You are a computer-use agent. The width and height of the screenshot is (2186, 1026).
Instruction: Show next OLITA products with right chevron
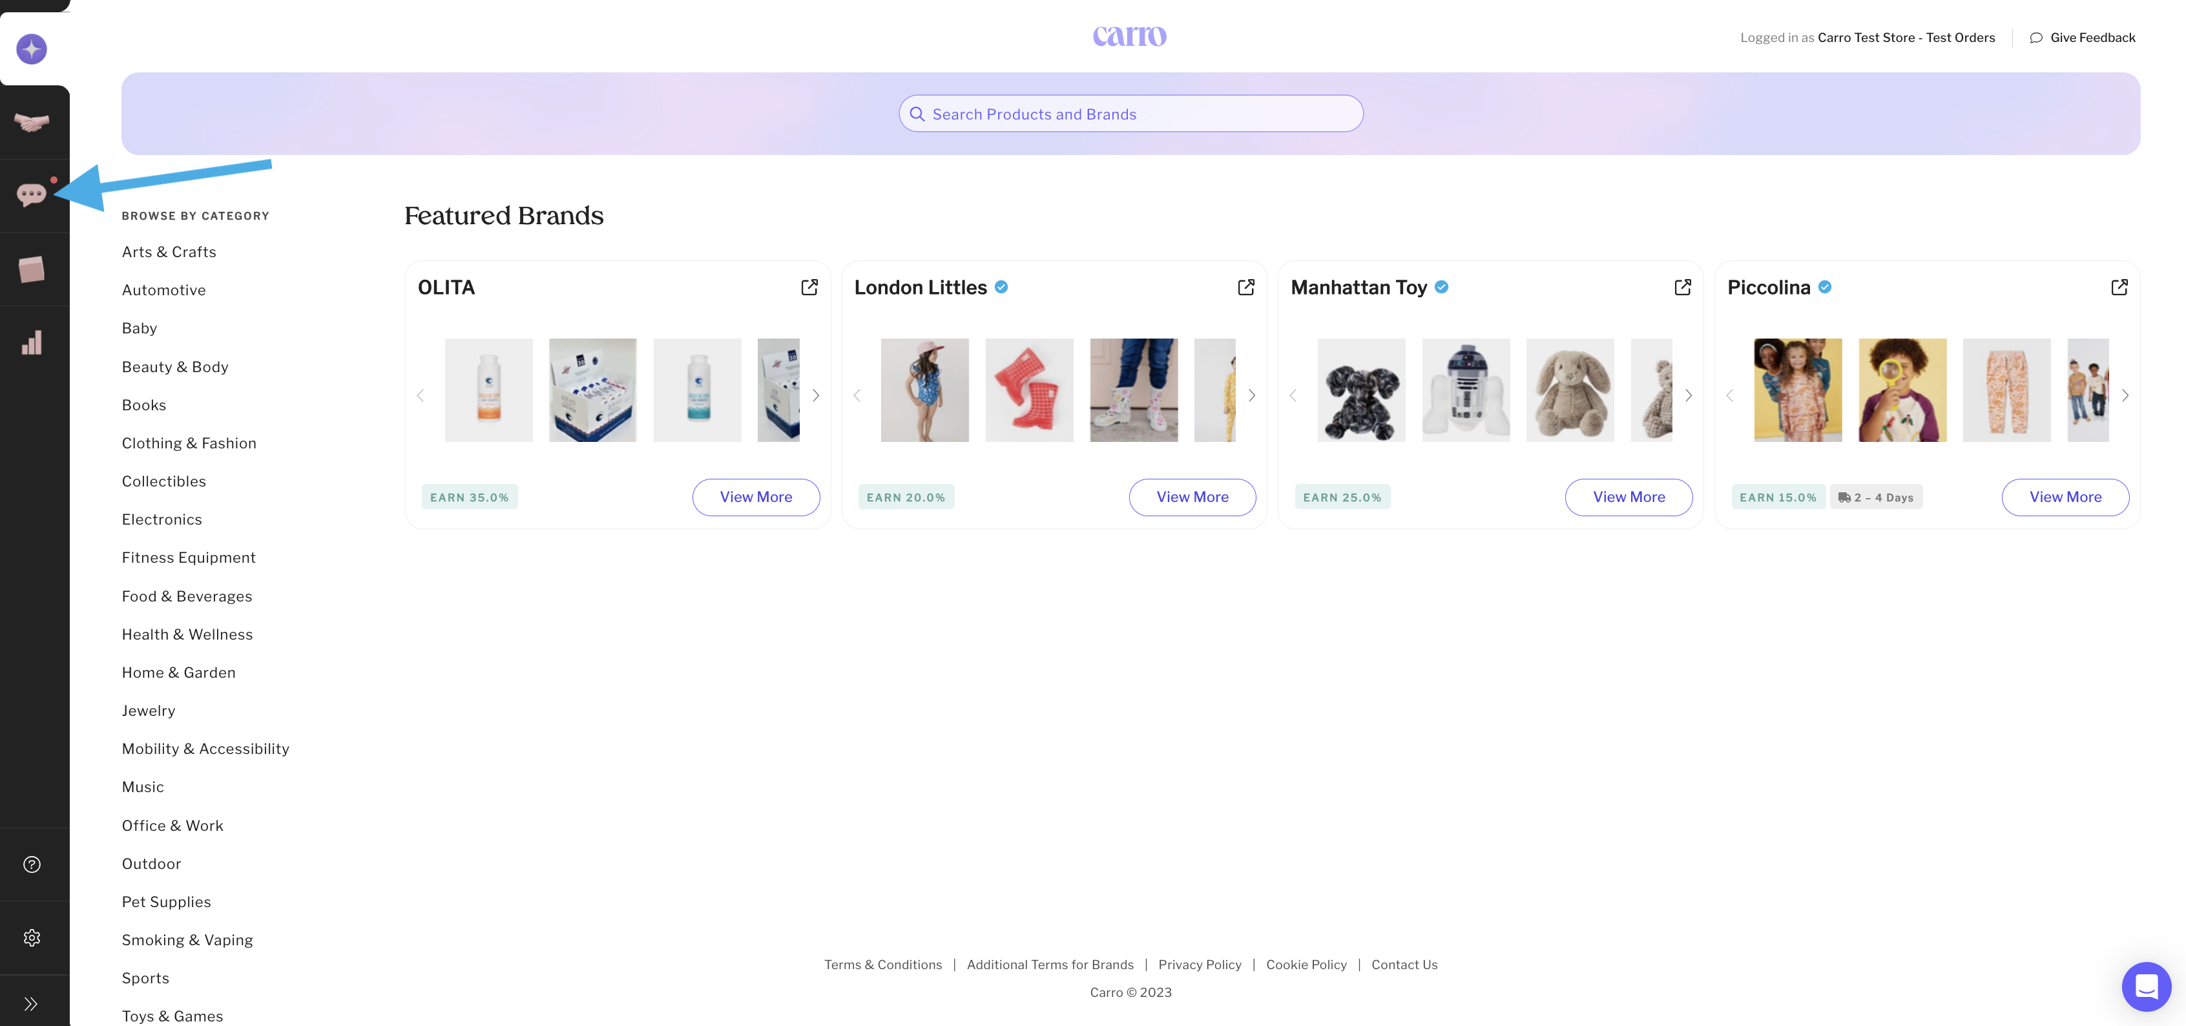tap(815, 395)
